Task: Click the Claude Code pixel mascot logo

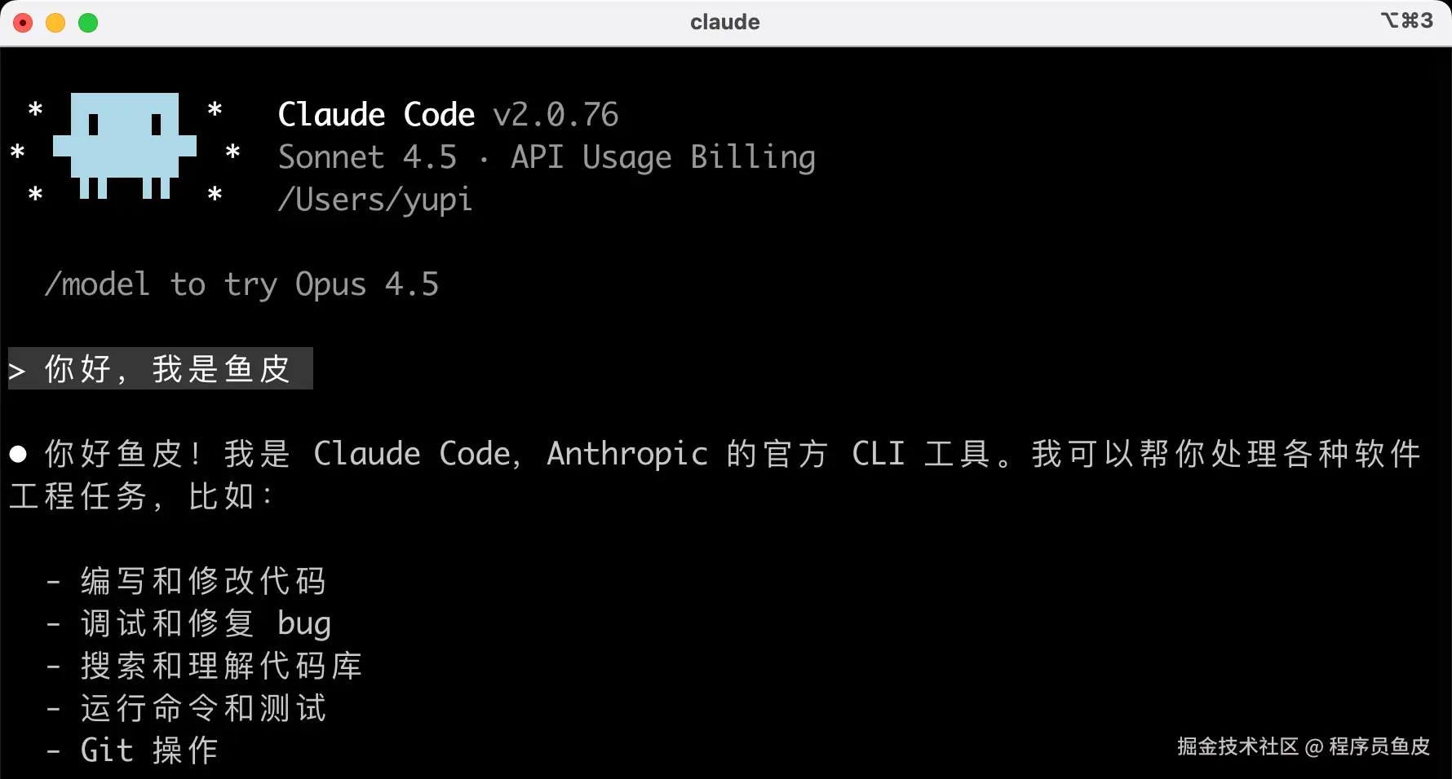Action: [124, 145]
